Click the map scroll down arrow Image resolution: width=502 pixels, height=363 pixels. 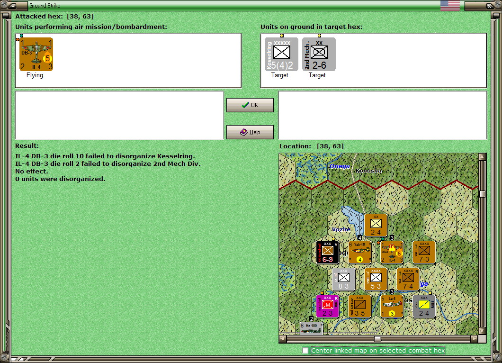pos(483,331)
